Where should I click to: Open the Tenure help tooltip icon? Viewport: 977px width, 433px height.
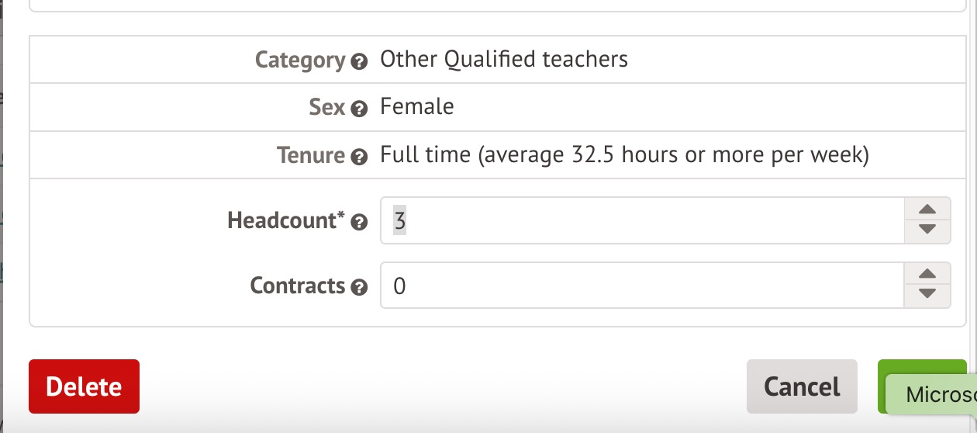tap(359, 158)
